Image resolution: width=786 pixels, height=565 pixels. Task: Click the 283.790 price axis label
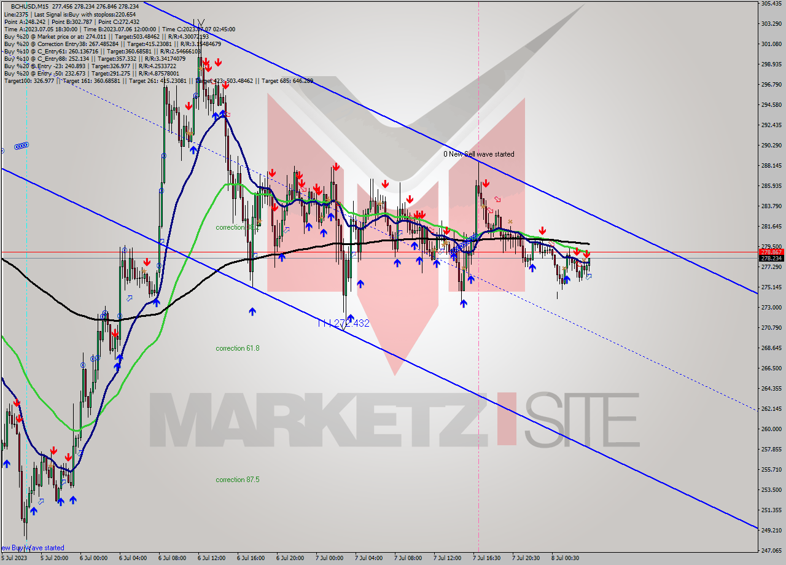[x=771, y=206]
